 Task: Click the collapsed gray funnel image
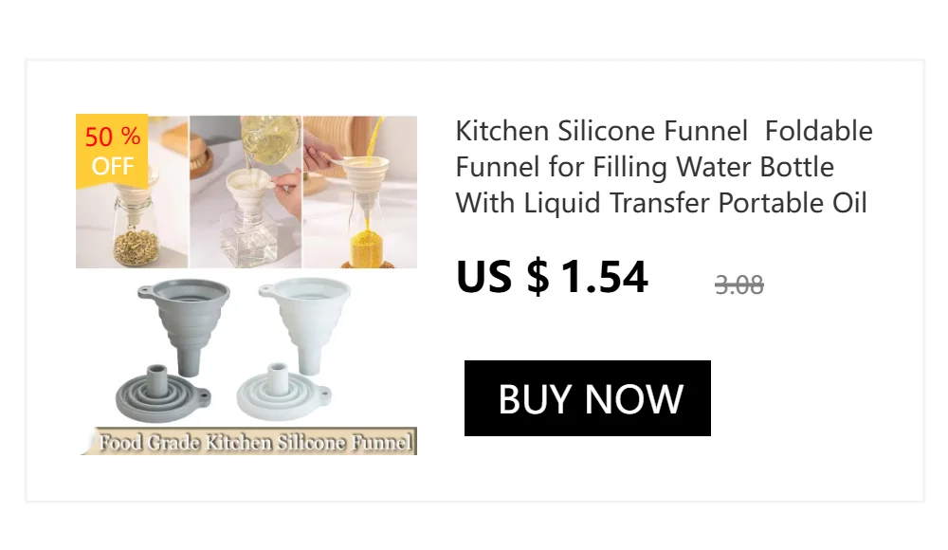pyautogui.click(x=163, y=393)
